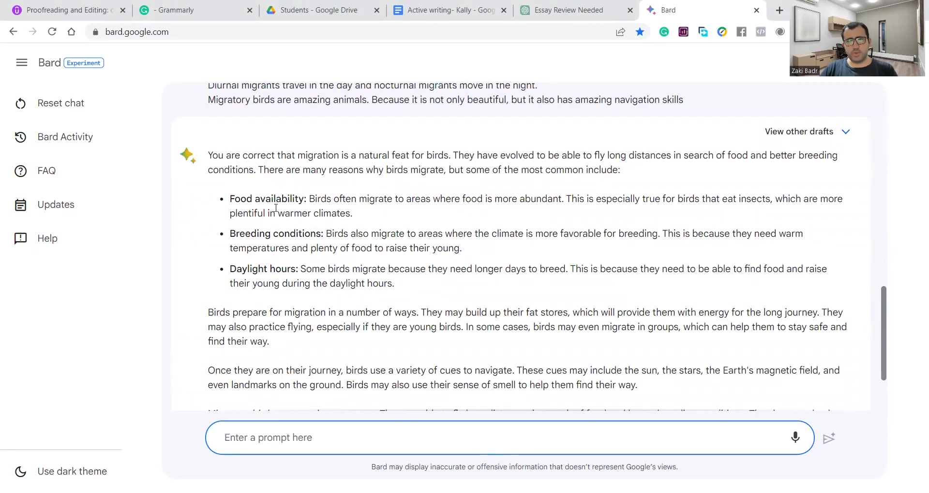
Task: Close the Grammarly tab
Action: click(x=250, y=10)
